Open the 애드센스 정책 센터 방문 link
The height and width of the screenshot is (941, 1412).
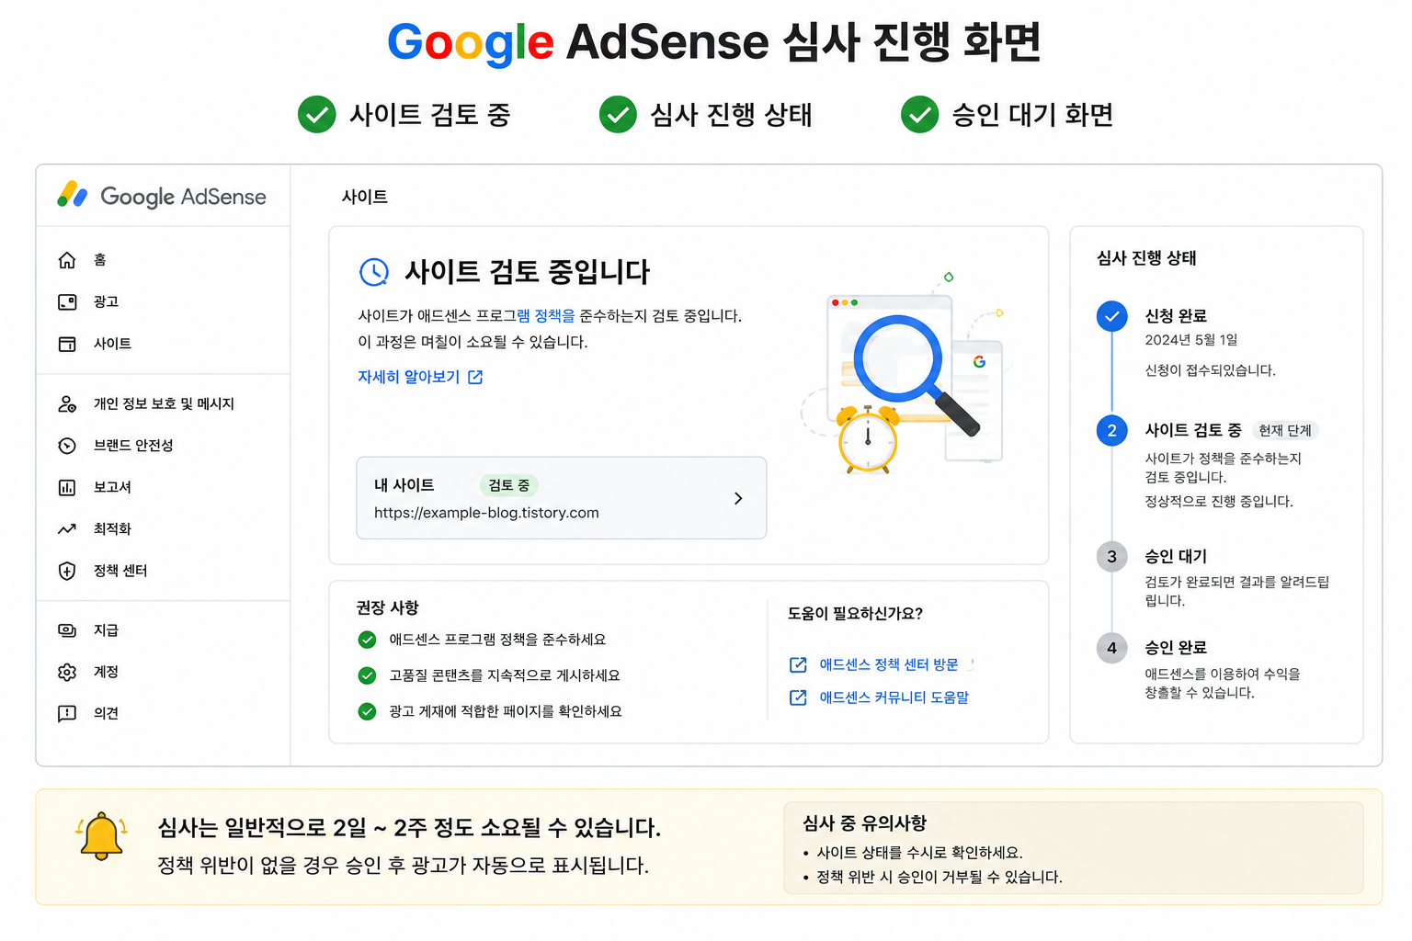[889, 664]
